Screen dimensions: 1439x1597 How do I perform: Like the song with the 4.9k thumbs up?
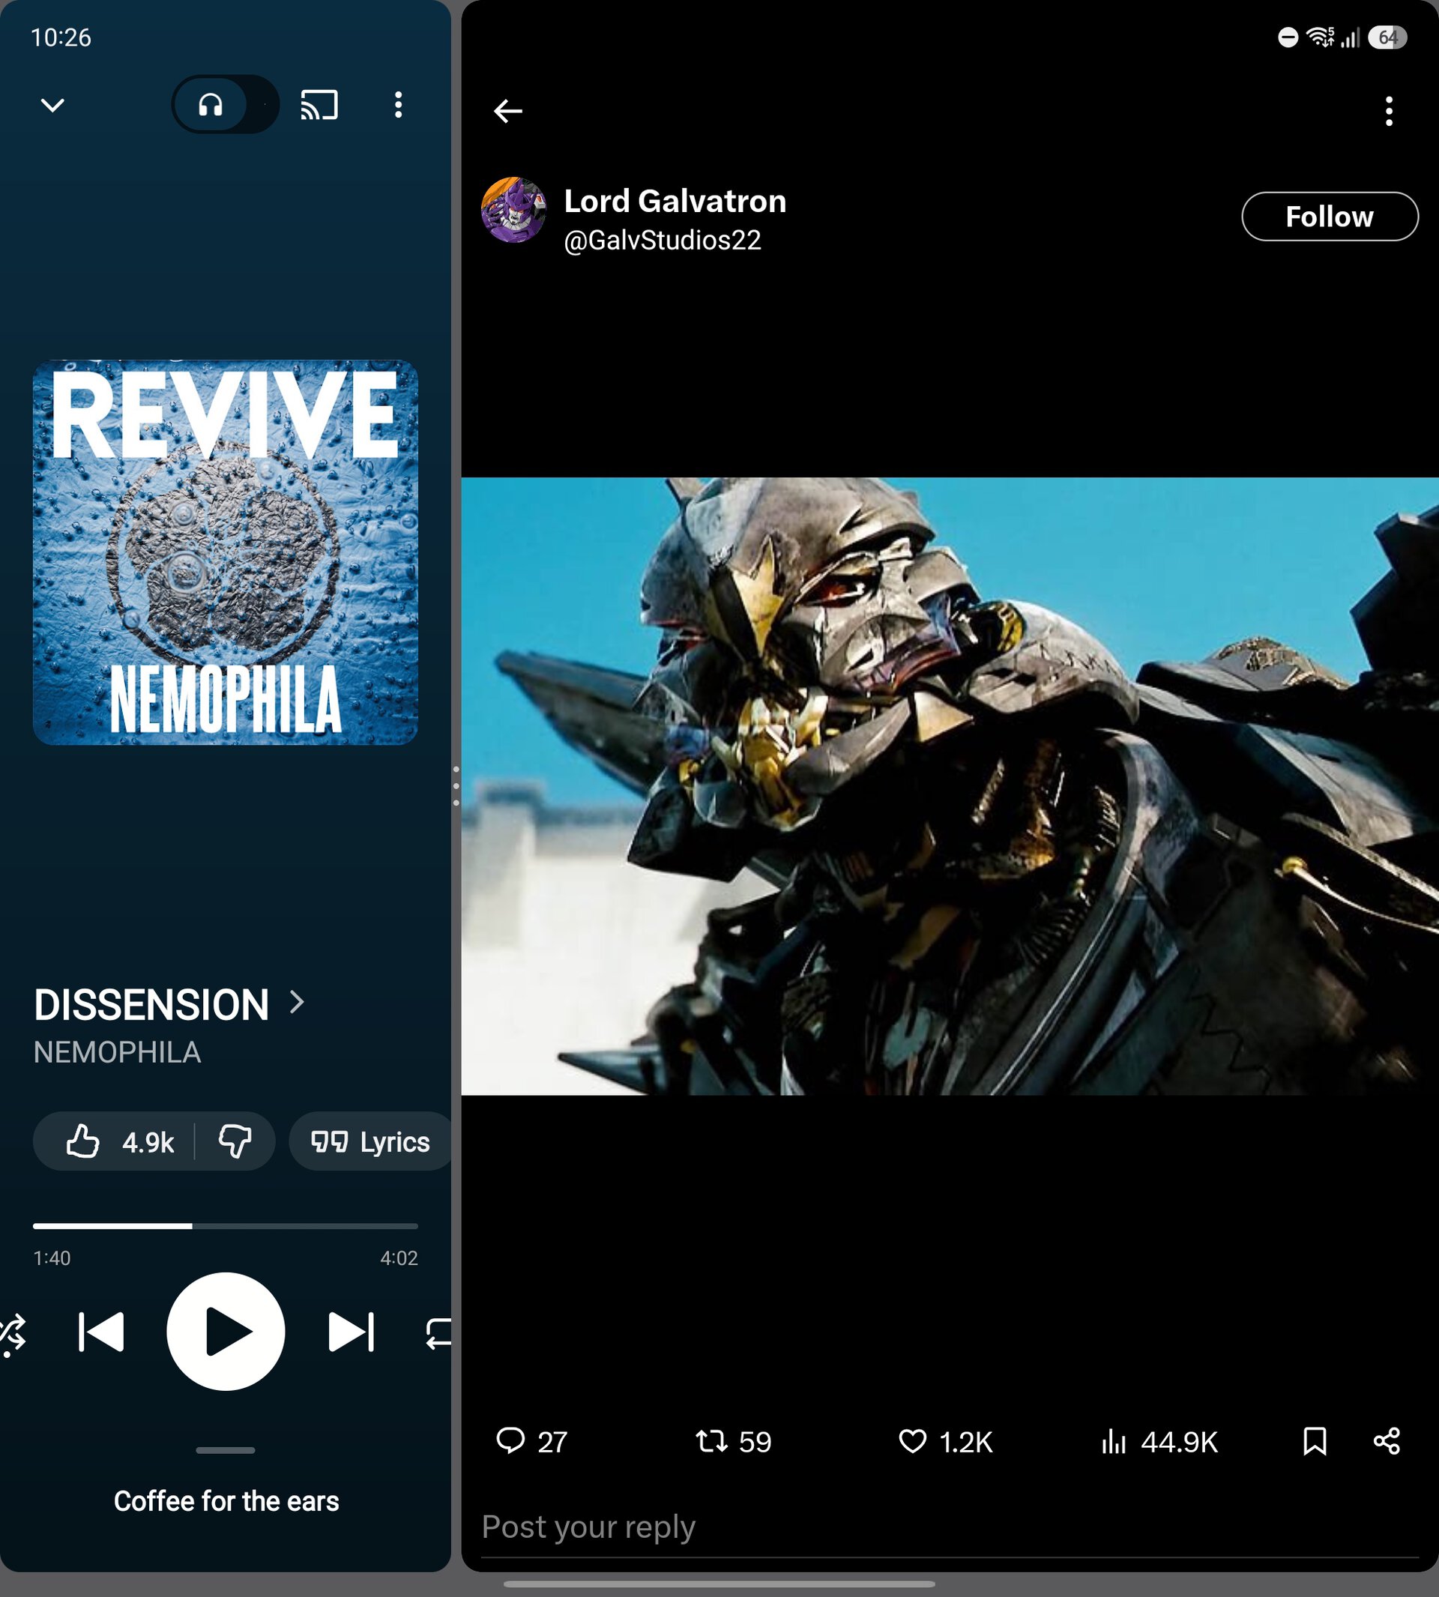coord(118,1141)
